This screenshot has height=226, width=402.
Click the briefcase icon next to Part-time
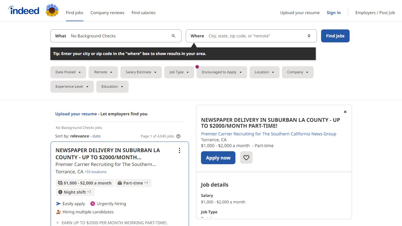click(x=120, y=183)
